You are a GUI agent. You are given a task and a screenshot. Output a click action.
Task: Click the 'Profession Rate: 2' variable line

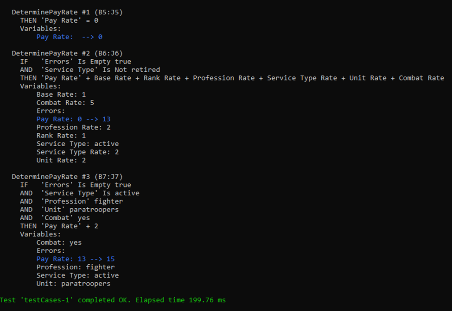(x=73, y=127)
